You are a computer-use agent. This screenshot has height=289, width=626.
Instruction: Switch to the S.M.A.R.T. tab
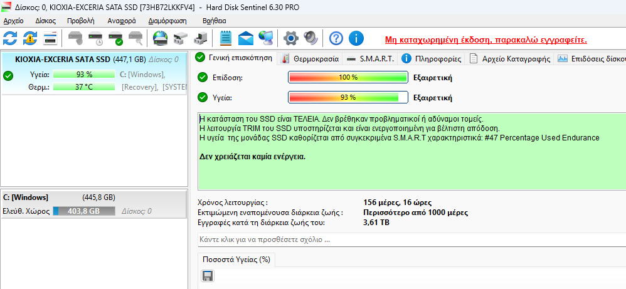[371, 59]
